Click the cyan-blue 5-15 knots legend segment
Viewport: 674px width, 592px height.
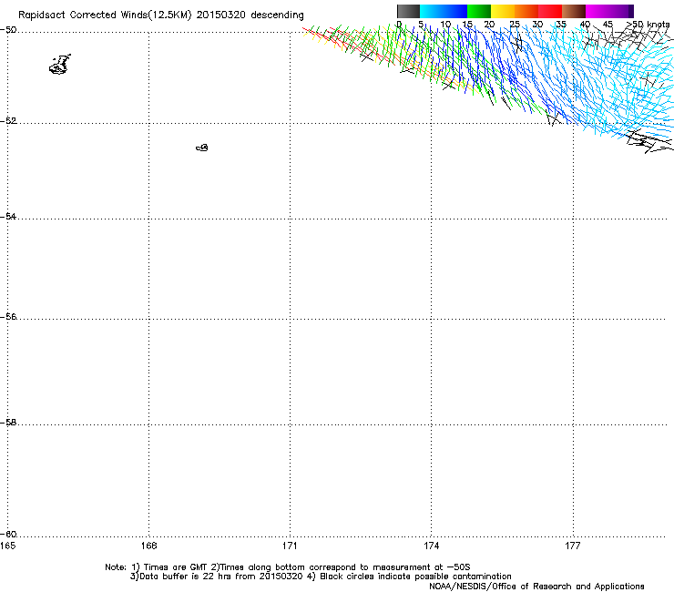[x=444, y=11]
